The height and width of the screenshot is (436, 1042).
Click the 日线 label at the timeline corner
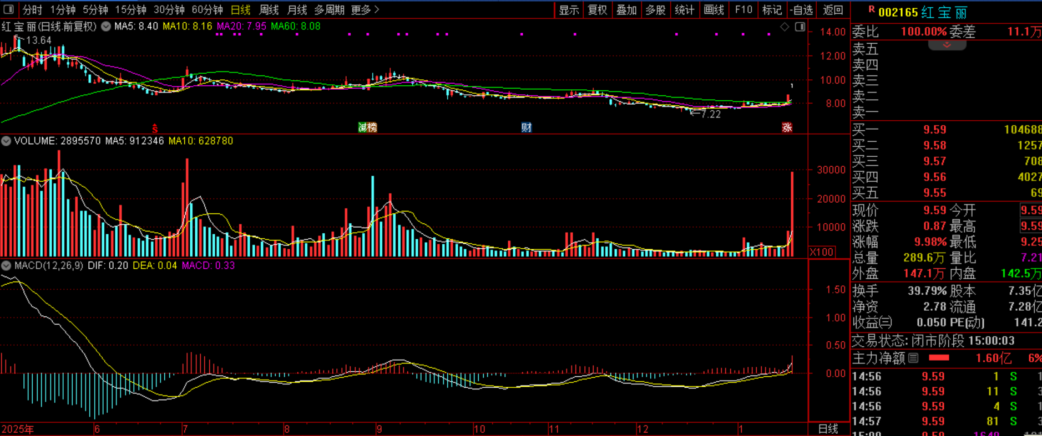tap(828, 429)
